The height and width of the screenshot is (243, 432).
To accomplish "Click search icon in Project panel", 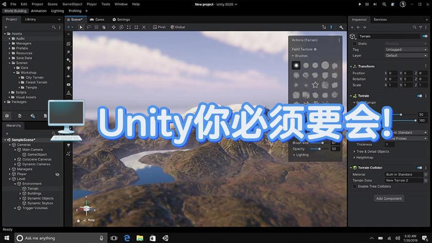I will coord(54,27).
